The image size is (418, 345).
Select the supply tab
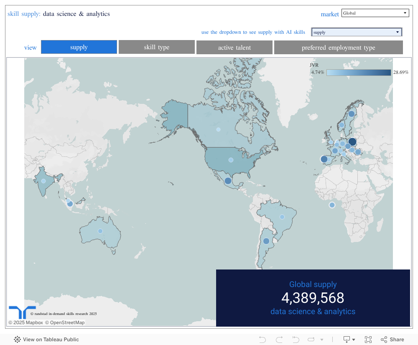[79, 47]
